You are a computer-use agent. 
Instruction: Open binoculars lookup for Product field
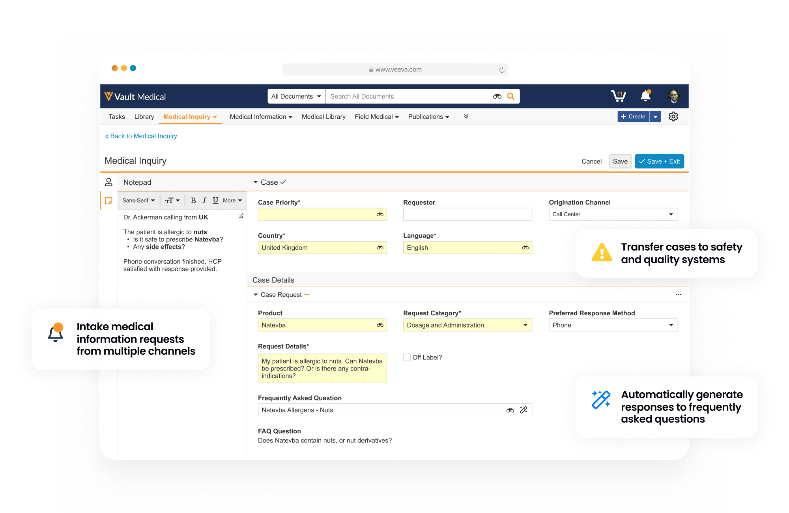(x=380, y=325)
